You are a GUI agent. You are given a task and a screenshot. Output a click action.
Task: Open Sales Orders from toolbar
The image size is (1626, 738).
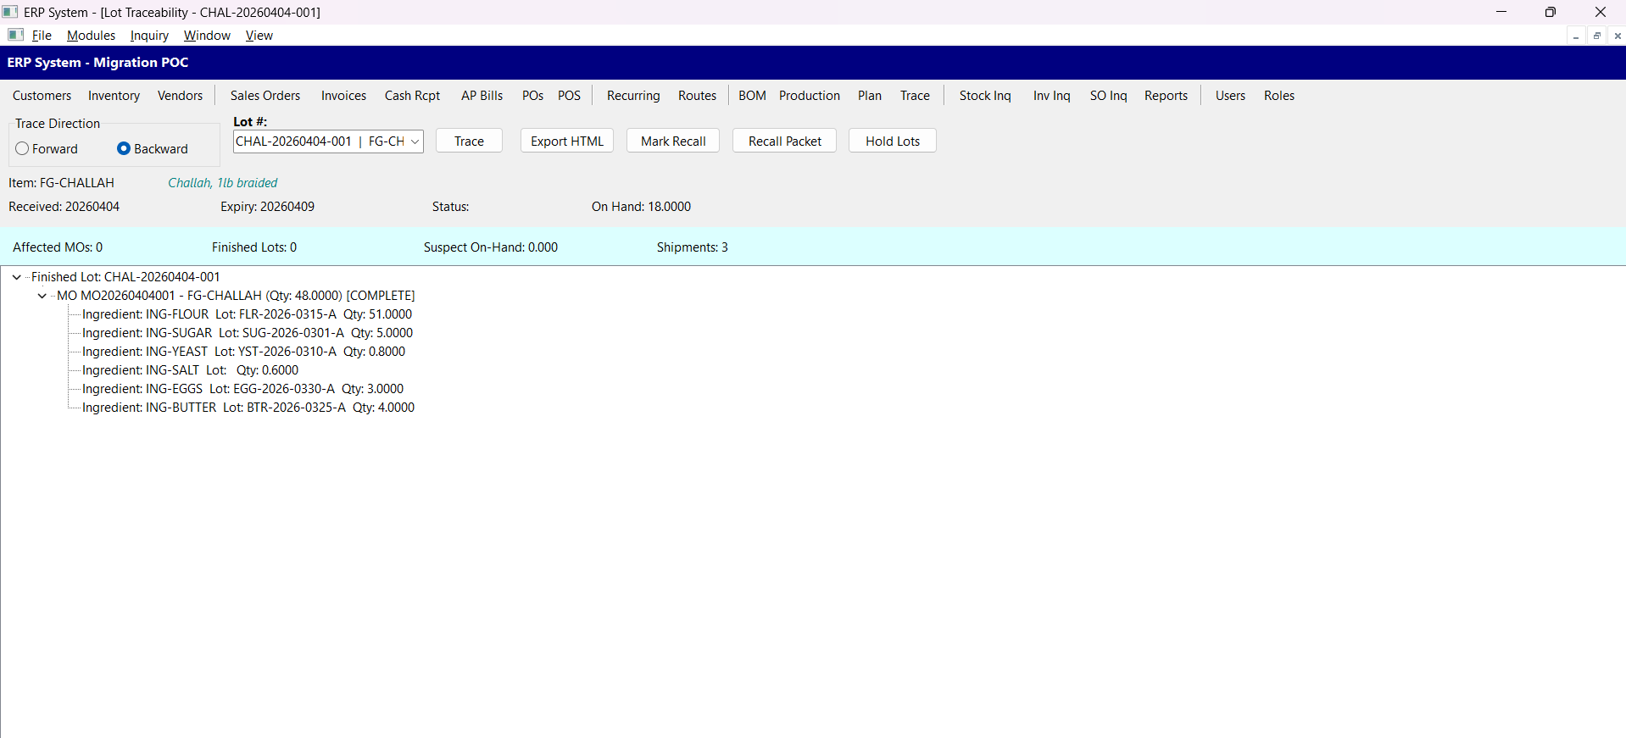click(265, 96)
